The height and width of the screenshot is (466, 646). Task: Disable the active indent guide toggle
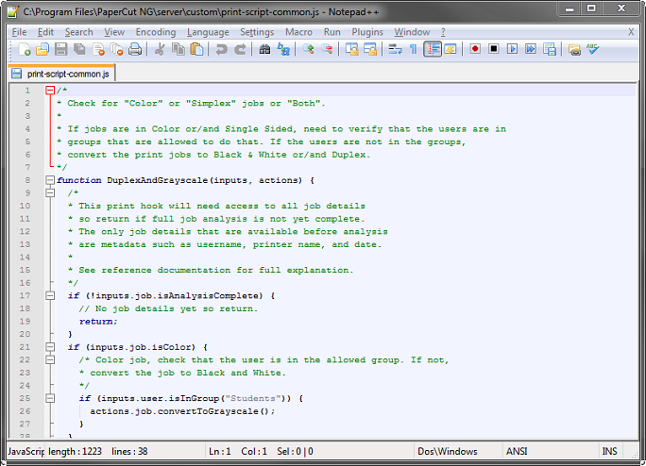(433, 49)
